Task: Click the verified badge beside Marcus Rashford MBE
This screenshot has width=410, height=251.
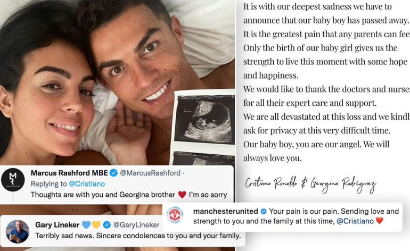Action: pos(113,173)
